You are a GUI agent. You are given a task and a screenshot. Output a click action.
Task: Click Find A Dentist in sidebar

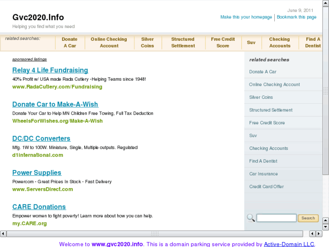point(263,161)
